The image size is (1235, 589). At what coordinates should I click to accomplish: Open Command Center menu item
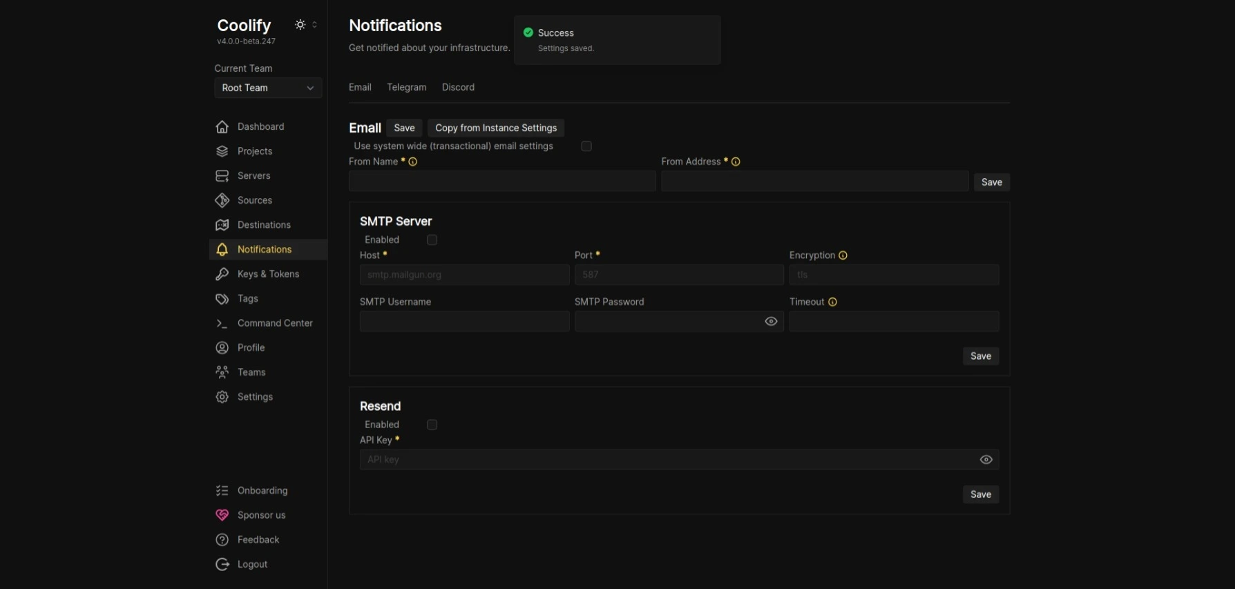(268, 323)
